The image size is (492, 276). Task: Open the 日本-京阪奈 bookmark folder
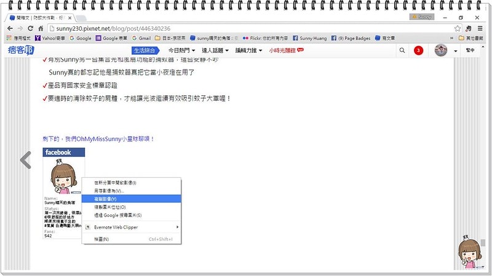coord(170,38)
